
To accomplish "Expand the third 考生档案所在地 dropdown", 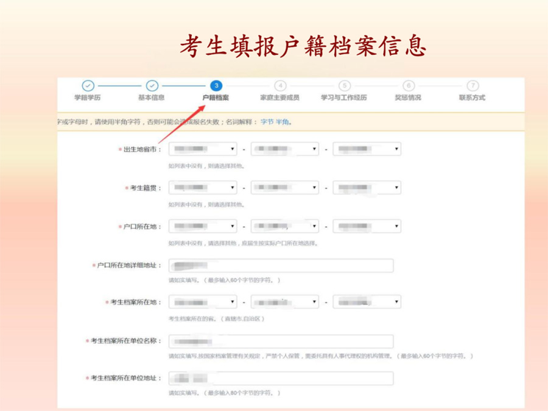I will pyautogui.click(x=367, y=302).
